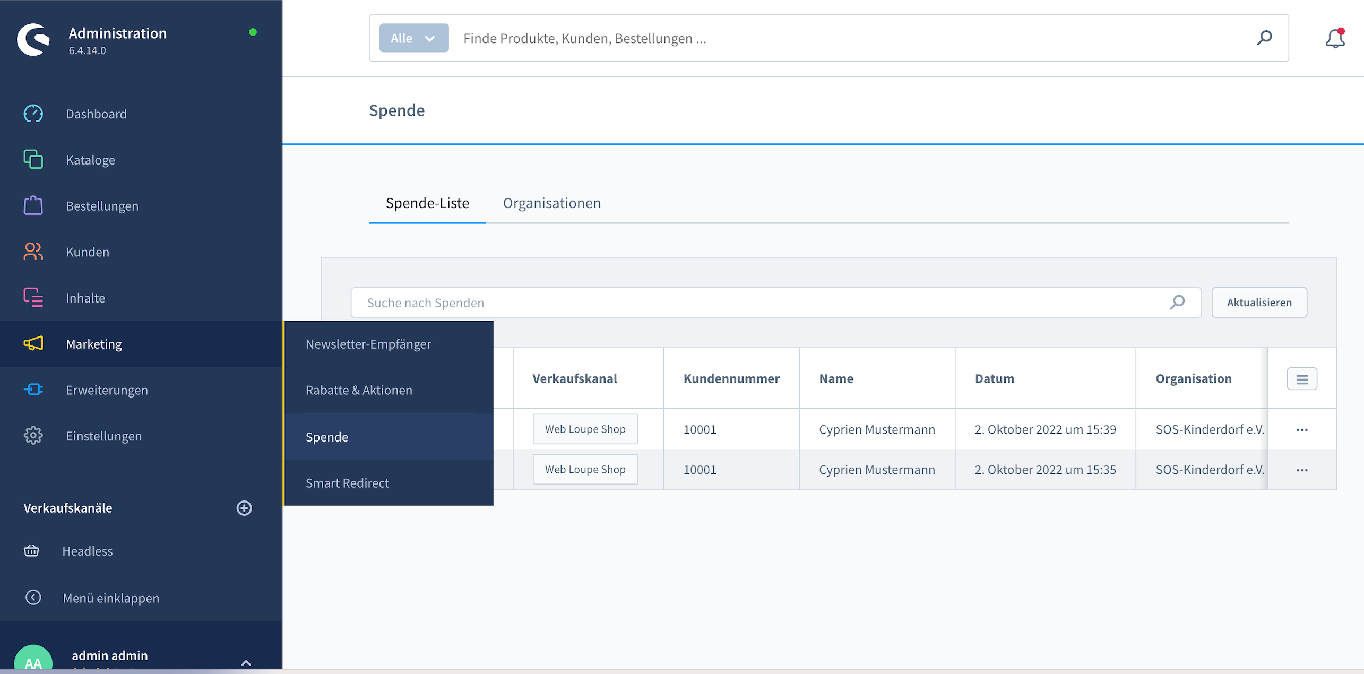Click the admin AA avatar
Screen dimensions: 1364x674
(x=33, y=658)
